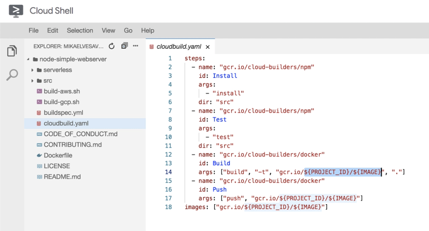Collapse the node-simple-webserver root folder
Viewport: 429px width, 231px height.
pos(28,59)
